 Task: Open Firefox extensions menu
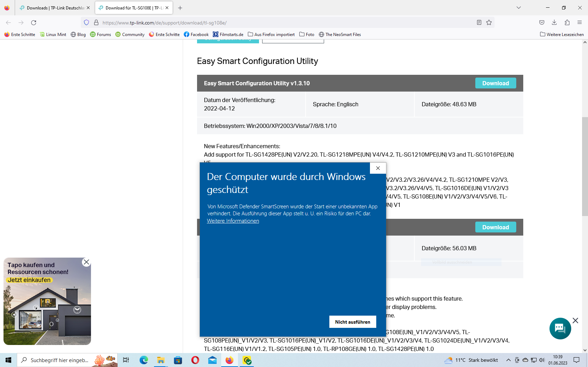(567, 23)
